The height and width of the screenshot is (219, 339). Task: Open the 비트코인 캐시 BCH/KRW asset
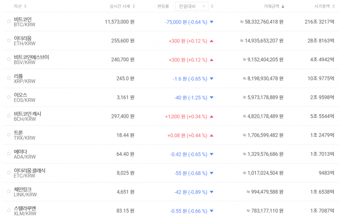coord(27,116)
